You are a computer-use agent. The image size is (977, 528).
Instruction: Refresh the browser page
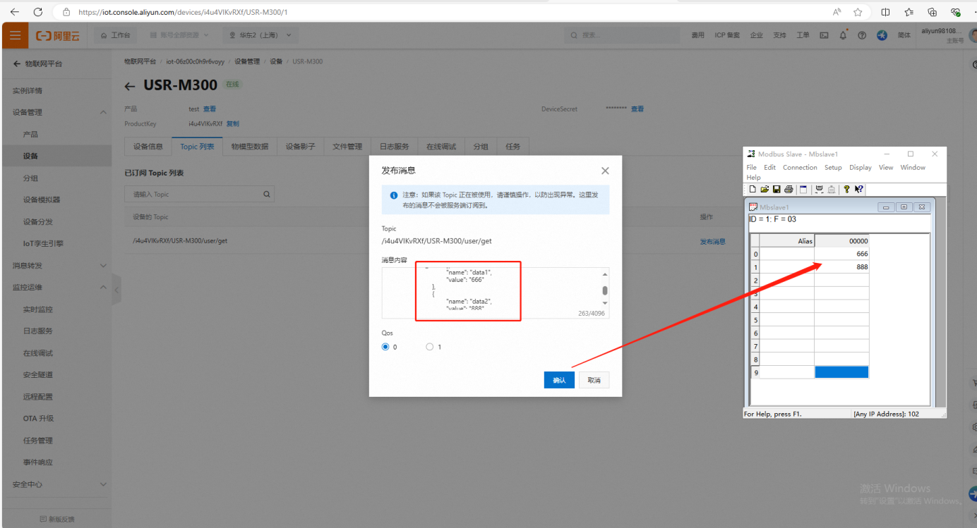point(38,12)
